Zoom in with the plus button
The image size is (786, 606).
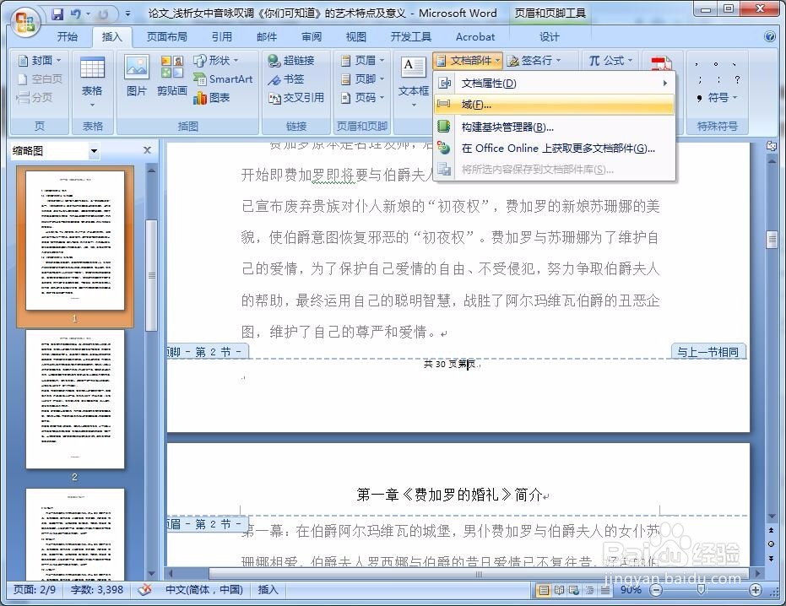tap(756, 591)
